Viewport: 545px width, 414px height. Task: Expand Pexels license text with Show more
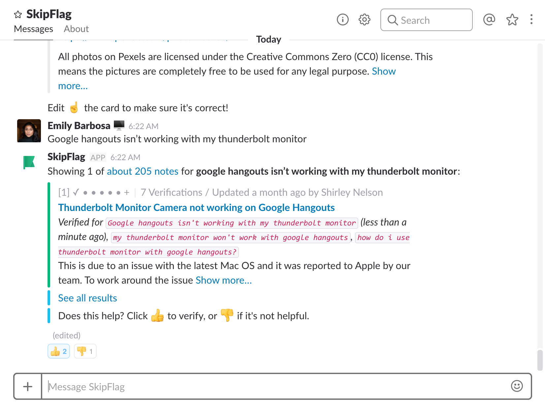384,71
